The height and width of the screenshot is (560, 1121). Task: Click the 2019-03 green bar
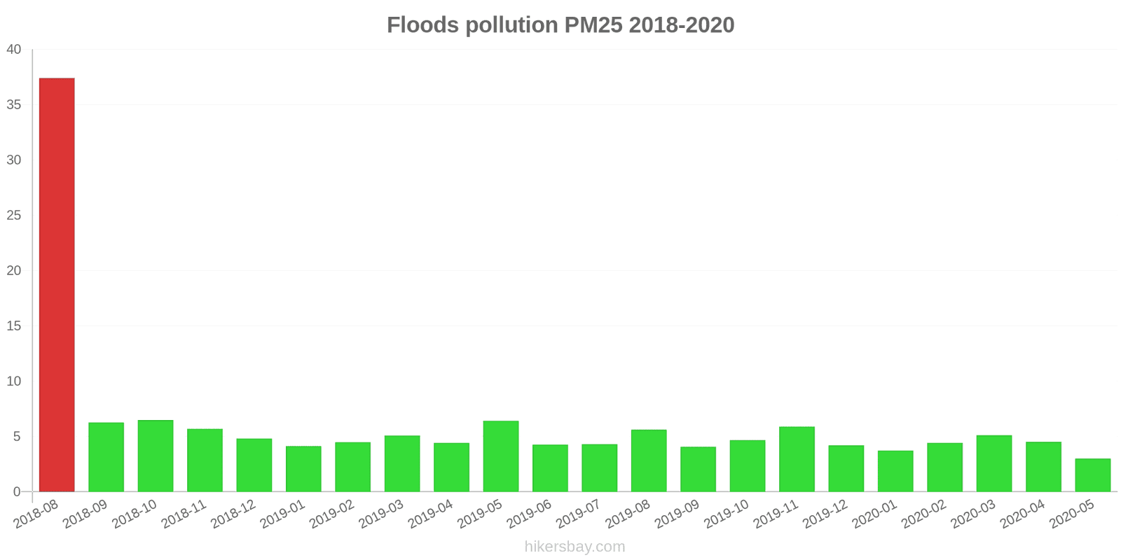tap(402, 463)
